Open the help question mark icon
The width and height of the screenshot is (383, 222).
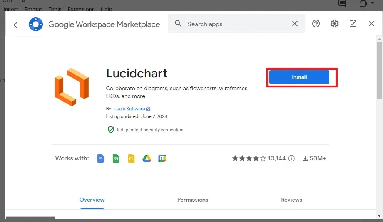tap(316, 24)
